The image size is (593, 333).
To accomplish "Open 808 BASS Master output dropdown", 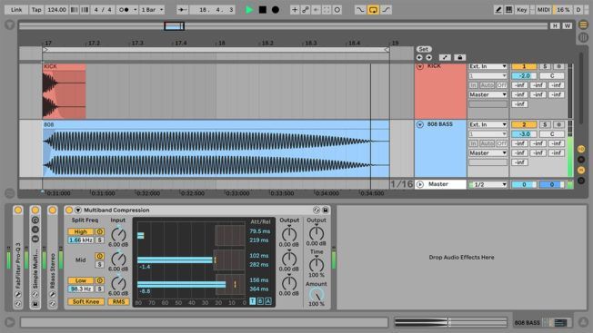I will (487, 152).
